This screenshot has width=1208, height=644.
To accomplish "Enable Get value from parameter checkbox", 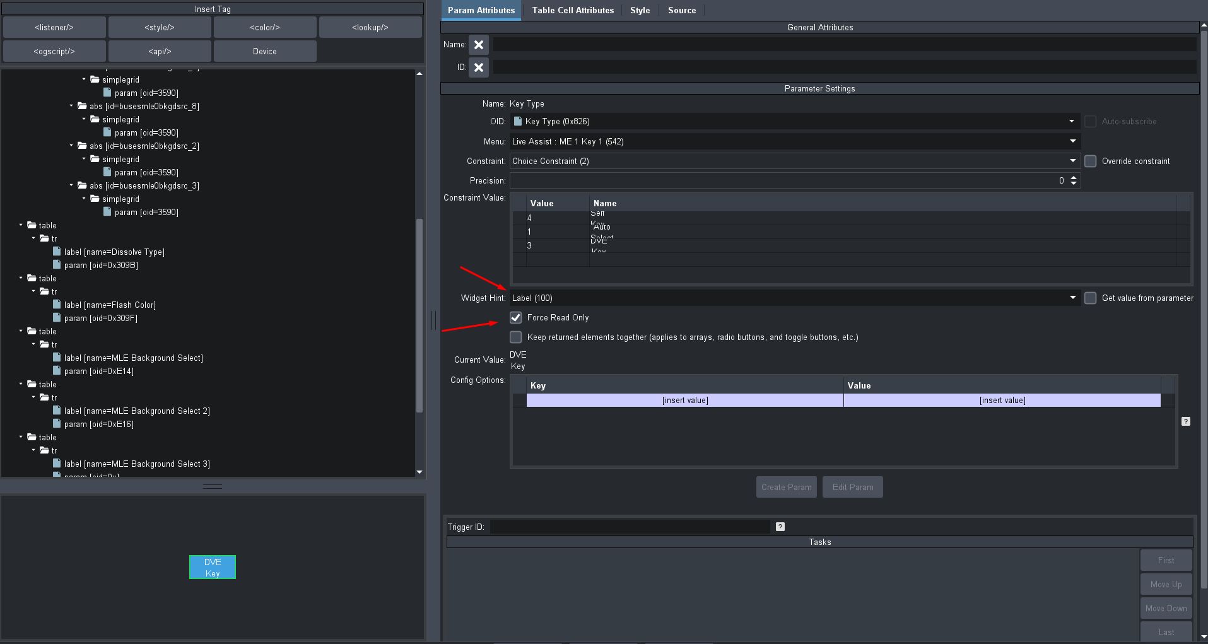I will [1090, 298].
